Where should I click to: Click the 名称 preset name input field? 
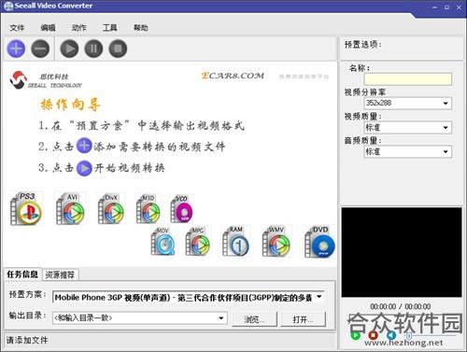pyautogui.click(x=408, y=79)
